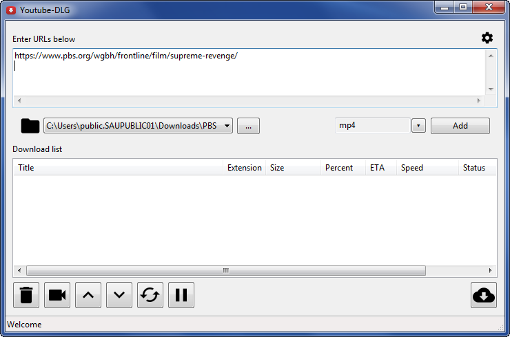The height and width of the screenshot is (337, 510).
Task: Click the URL box scroll-left arrow
Action: (19, 100)
